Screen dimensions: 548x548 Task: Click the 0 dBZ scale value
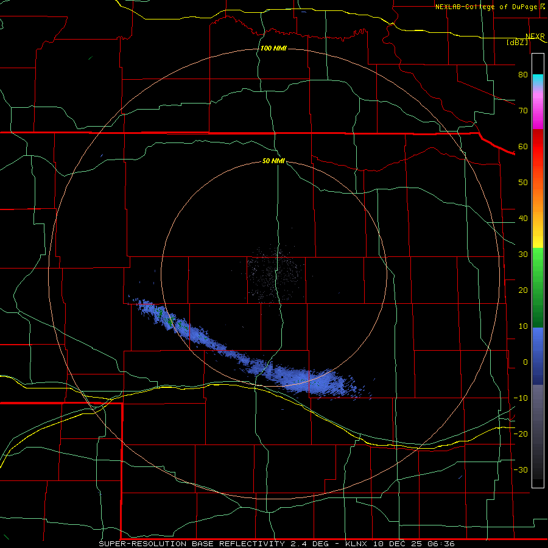click(525, 362)
